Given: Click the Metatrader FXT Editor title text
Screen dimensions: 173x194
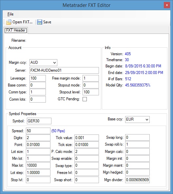Looking at the screenshot, I should tap(86, 5).
